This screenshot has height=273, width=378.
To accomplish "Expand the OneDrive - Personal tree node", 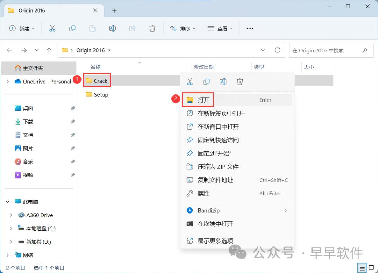I will (x=8, y=82).
